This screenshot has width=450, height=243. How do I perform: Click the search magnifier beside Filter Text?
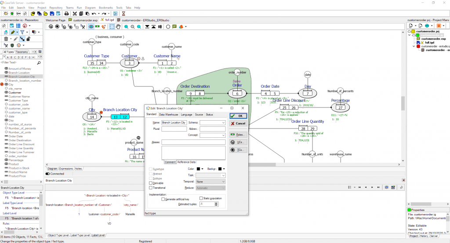(39, 62)
